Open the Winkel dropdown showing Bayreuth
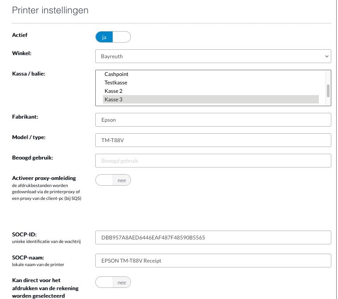The width and height of the screenshot is (338, 299). [213, 56]
